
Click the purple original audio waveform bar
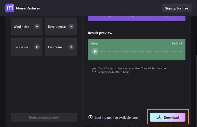(137, 18)
